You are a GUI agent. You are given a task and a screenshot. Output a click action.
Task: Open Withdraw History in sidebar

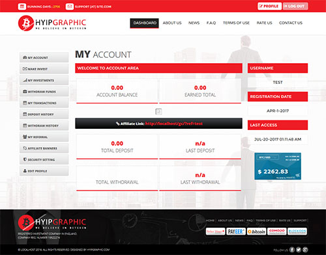[44, 126]
